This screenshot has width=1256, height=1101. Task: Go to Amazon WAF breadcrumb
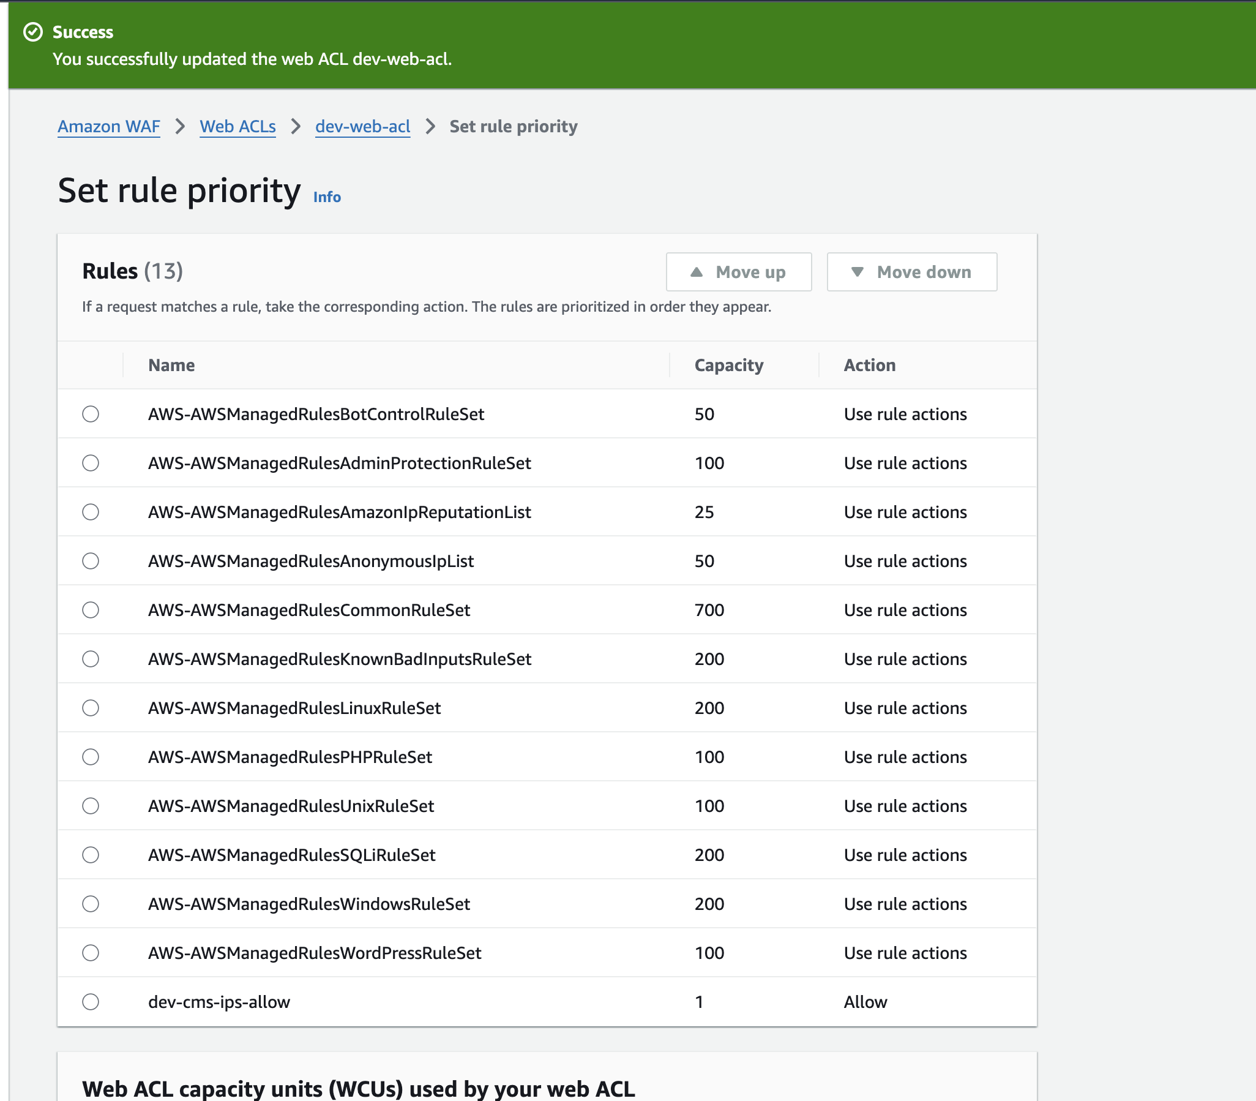(x=109, y=127)
